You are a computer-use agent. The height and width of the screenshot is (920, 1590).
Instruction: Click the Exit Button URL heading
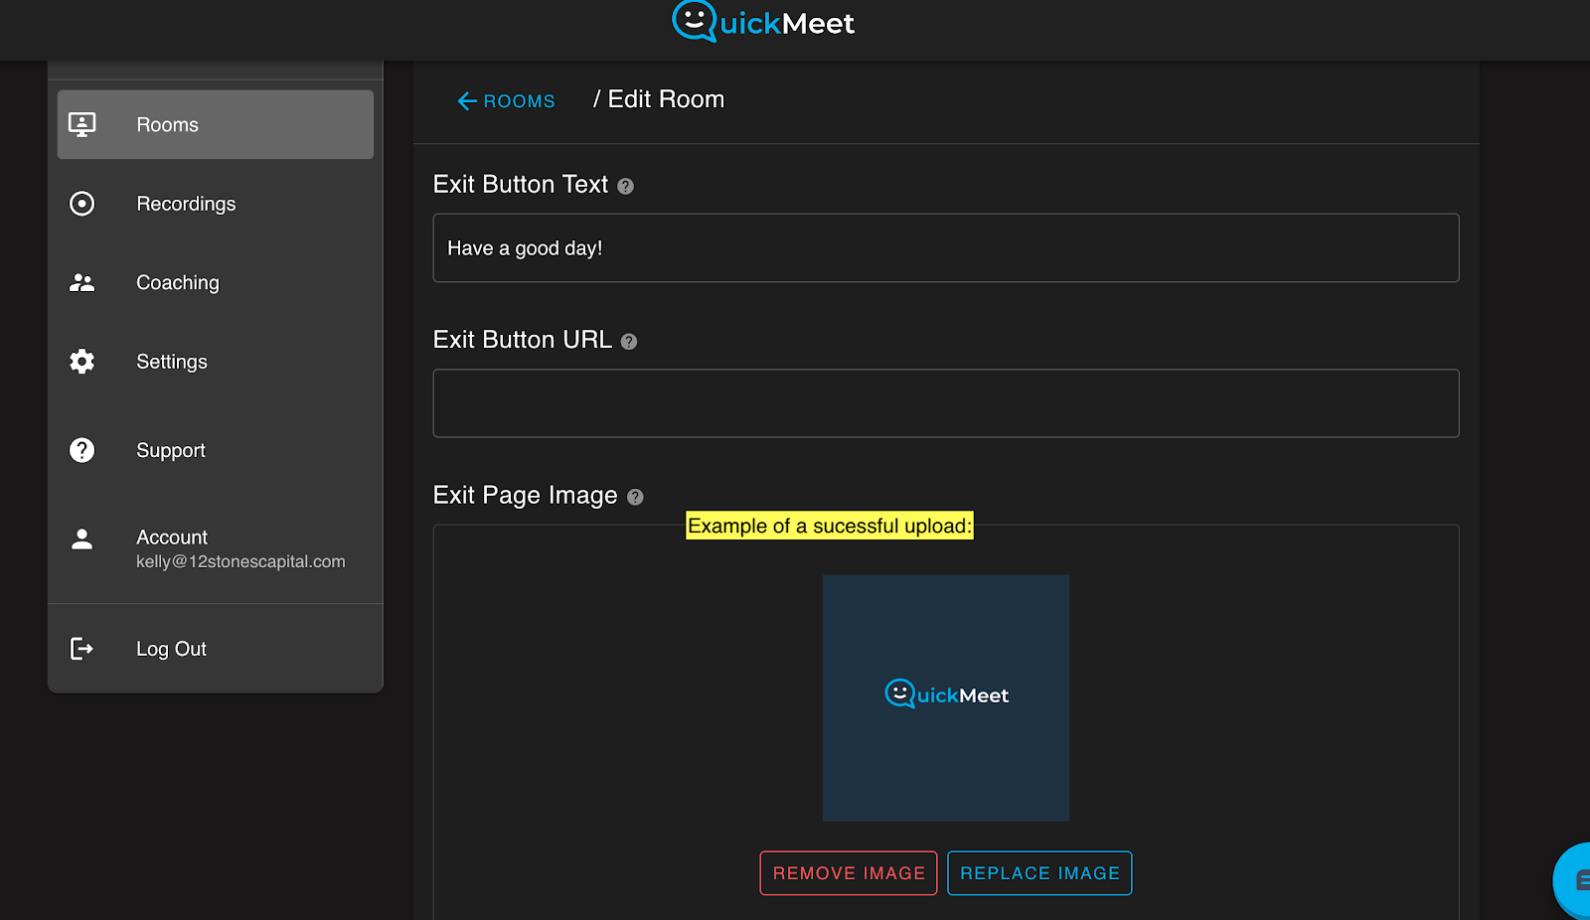pyautogui.click(x=523, y=340)
